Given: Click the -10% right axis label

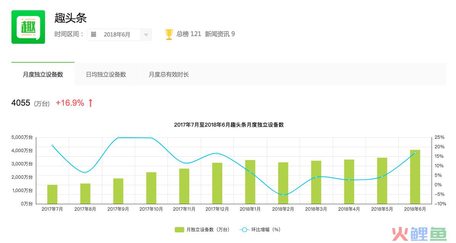Looking at the screenshot, I should (x=440, y=203).
